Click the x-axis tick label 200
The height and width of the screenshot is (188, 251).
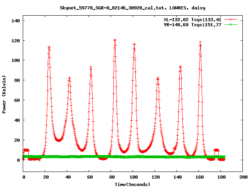click(243, 177)
